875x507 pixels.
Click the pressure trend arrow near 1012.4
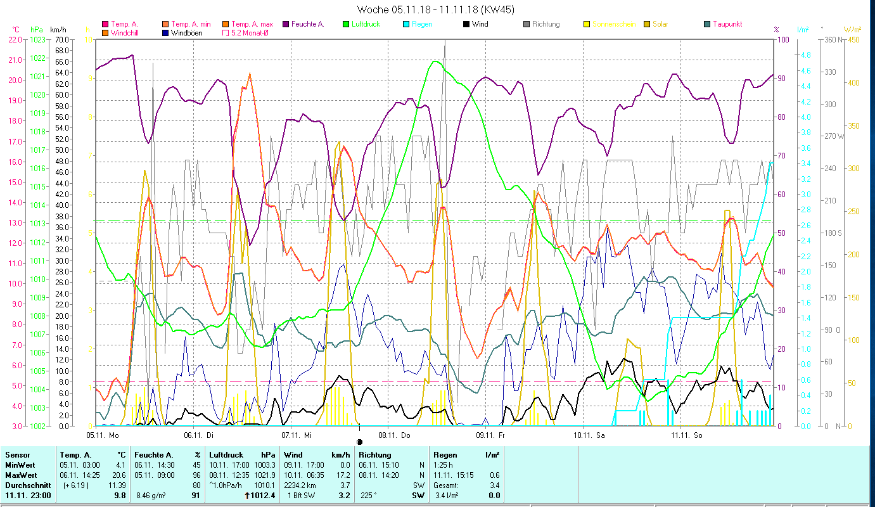point(247,496)
